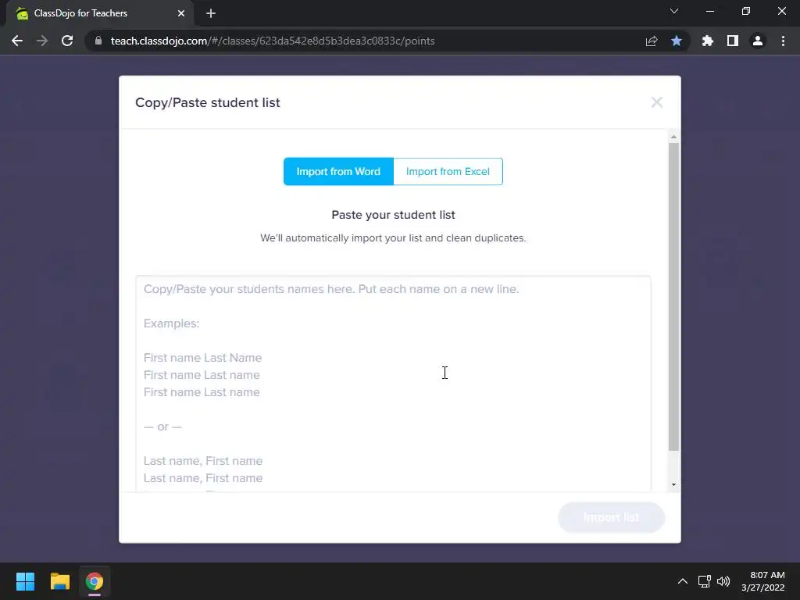Switch to Import from Excel tab
Screen dimensions: 800x600
point(448,171)
